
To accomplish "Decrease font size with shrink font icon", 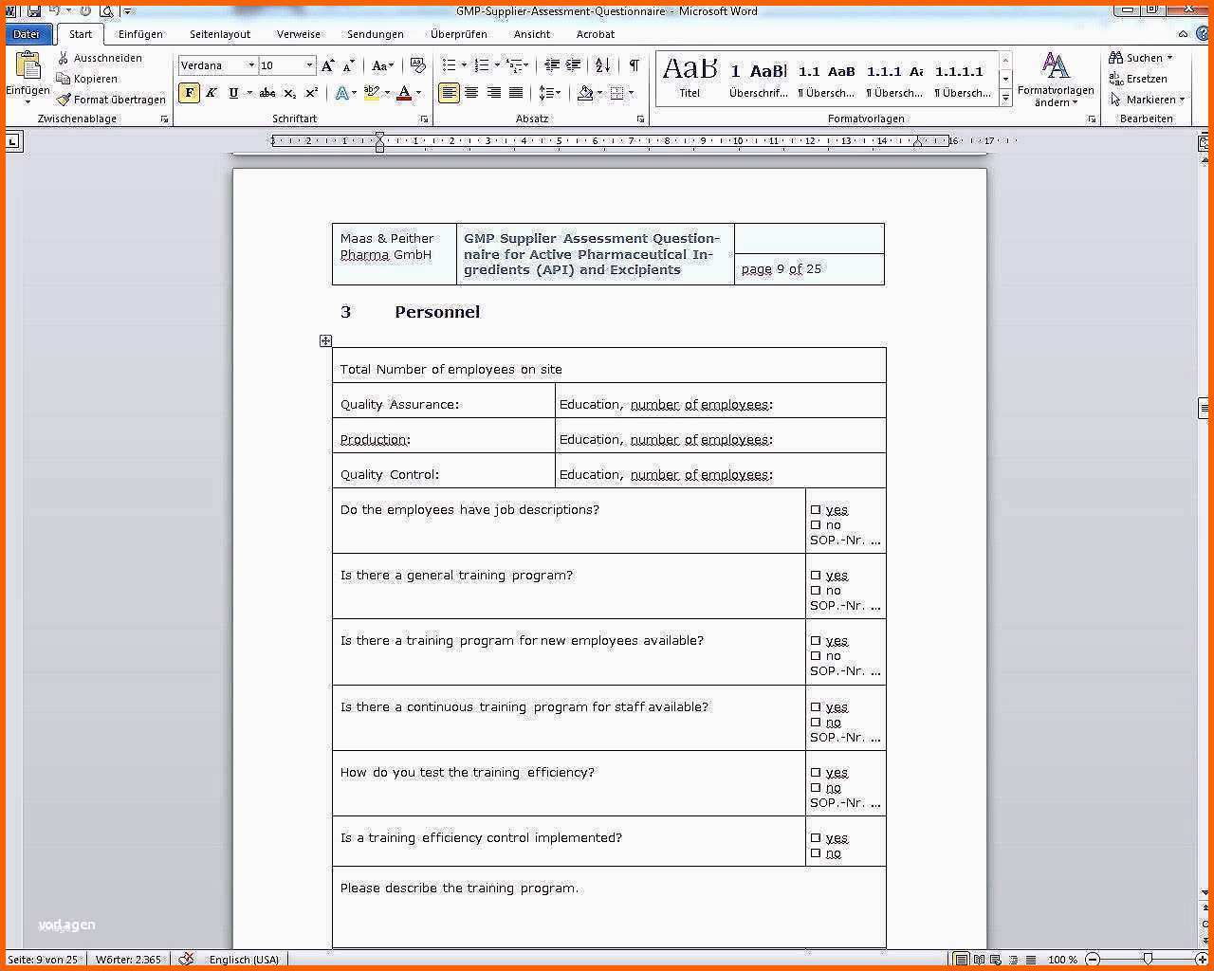I will 348,65.
